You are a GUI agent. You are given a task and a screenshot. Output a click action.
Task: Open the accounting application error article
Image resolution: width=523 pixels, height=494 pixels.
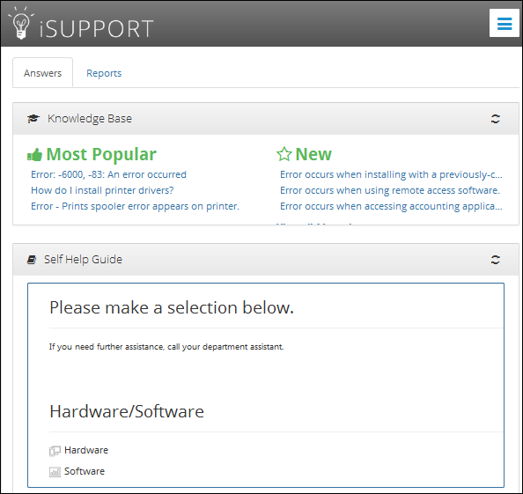tap(391, 206)
